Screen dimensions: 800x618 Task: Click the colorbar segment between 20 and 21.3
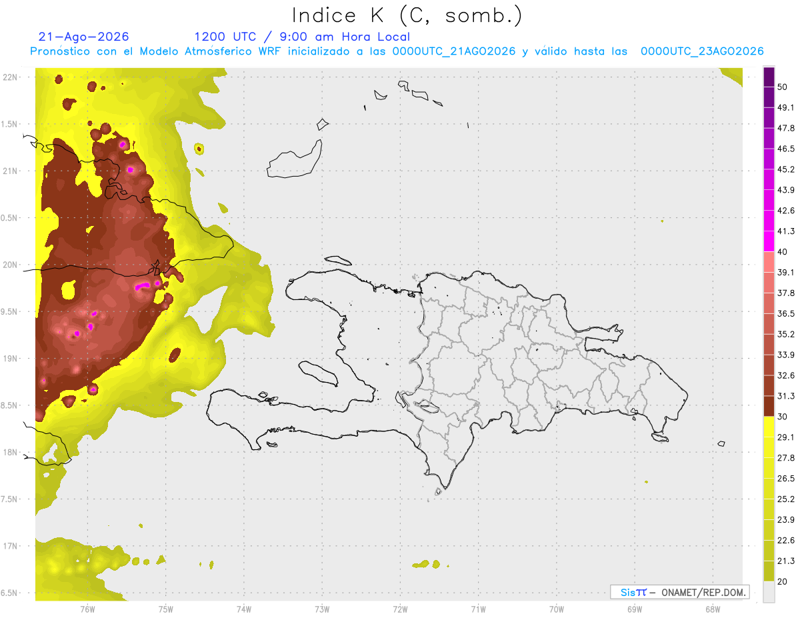click(x=769, y=571)
